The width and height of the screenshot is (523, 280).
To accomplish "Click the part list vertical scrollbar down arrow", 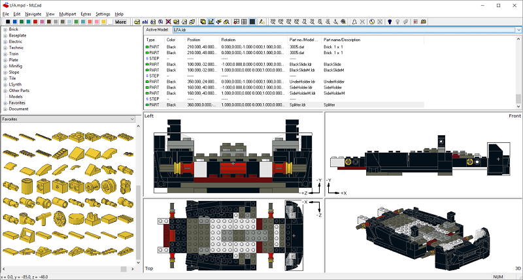I will [518, 106].
